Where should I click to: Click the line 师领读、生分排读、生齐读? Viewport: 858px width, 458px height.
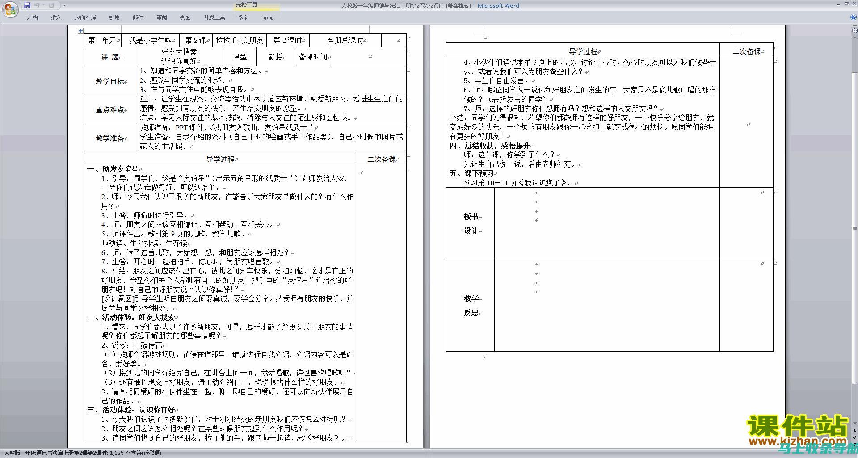(x=144, y=243)
